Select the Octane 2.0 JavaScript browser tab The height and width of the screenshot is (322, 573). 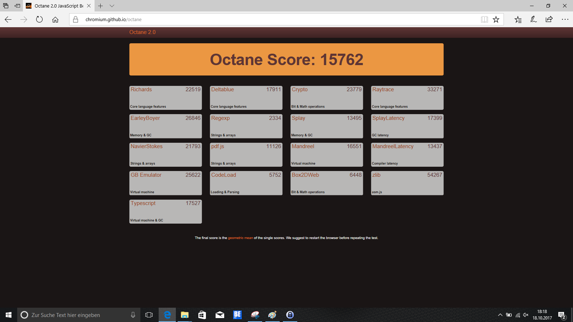pyautogui.click(x=59, y=6)
